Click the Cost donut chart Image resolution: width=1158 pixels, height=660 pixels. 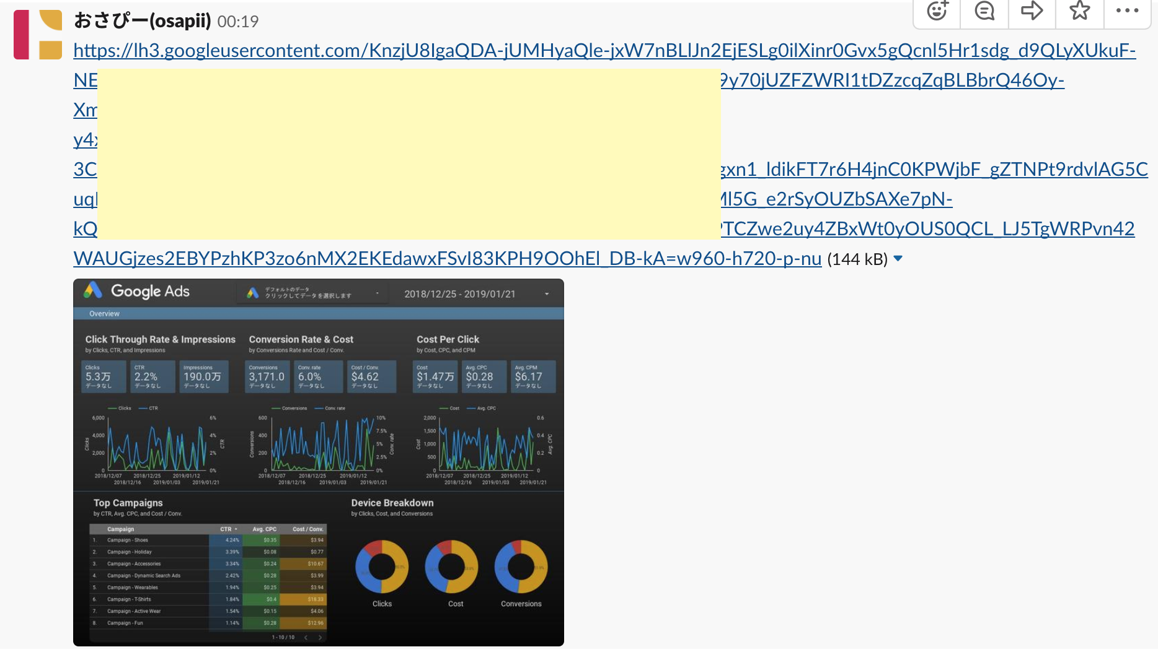coord(451,567)
